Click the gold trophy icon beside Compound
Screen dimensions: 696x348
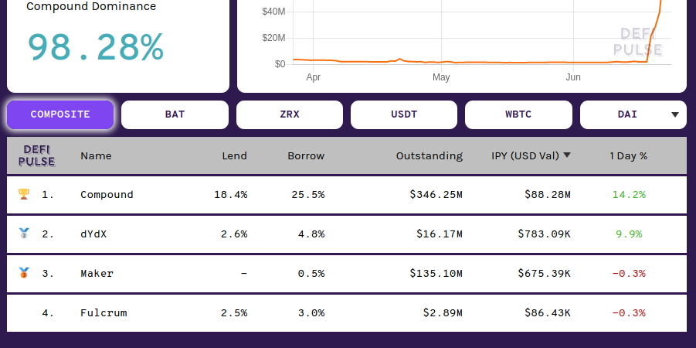pos(23,194)
